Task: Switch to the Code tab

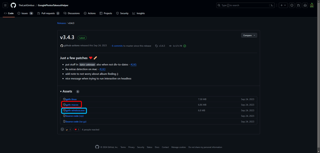Action: [x=9, y=13]
